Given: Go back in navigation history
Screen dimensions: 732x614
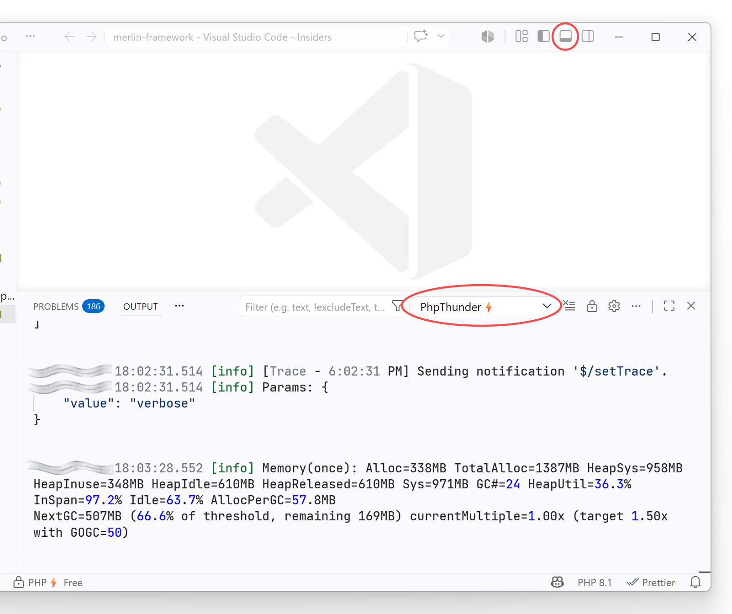Looking at the screenshot, I should [x=69, y=37].
